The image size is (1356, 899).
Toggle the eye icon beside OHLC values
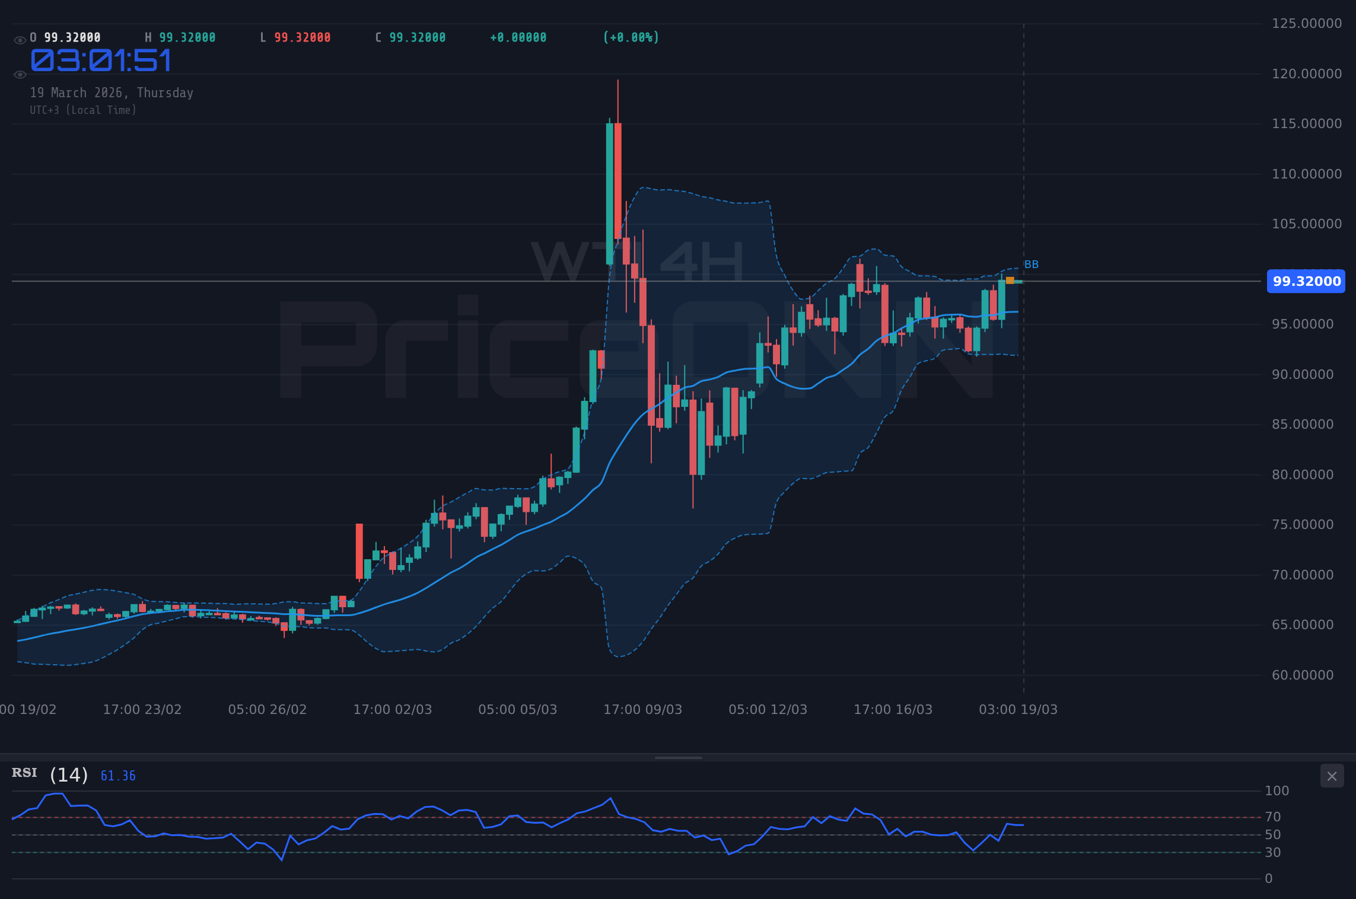coord(20,40)
